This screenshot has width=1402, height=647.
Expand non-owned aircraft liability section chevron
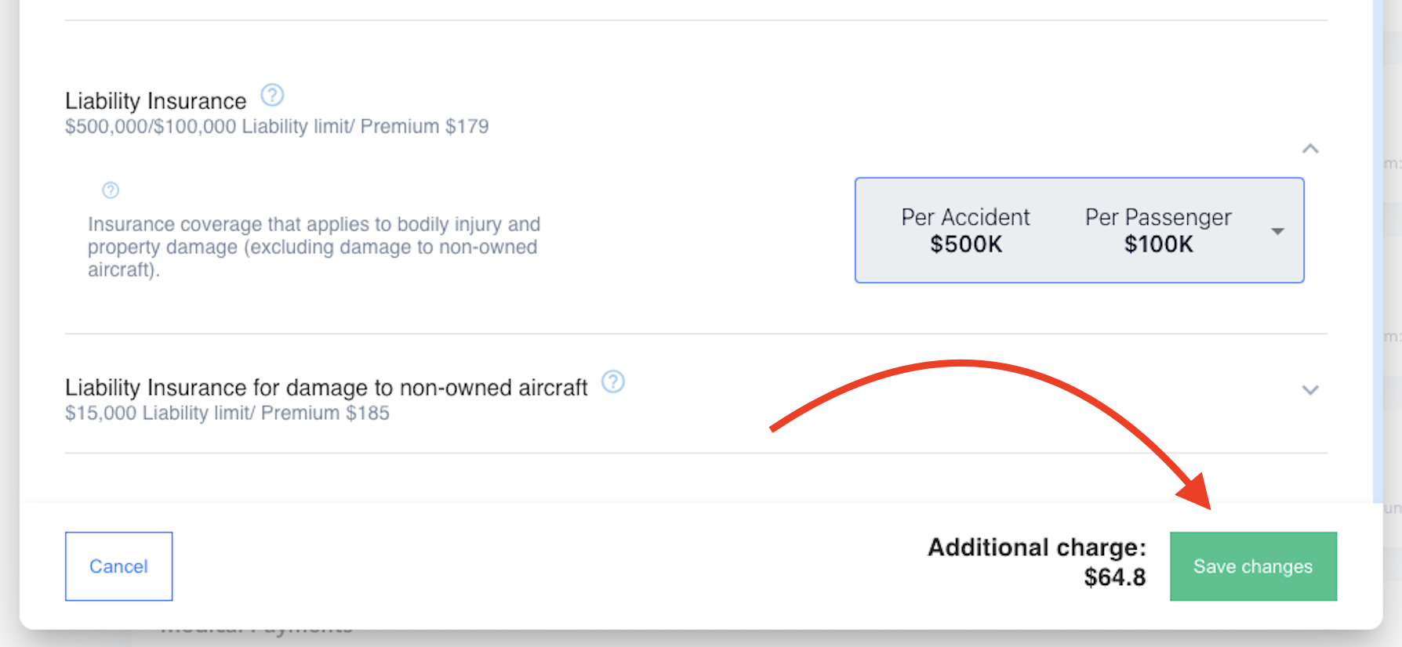(x=1310, y=390)
